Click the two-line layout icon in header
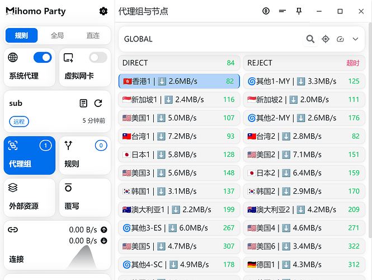 pyautogui.click(x=282, y=11)
